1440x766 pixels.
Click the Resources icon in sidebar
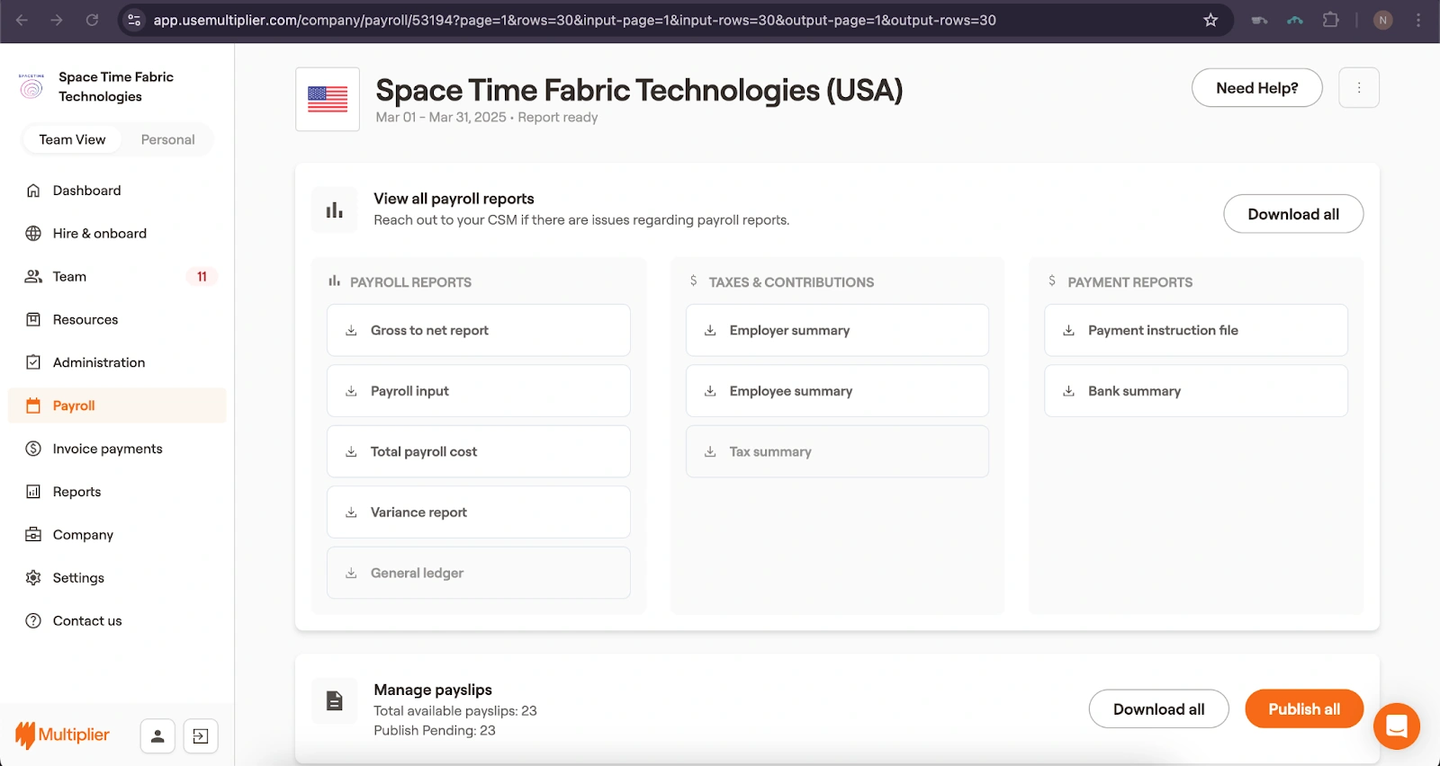33,319
